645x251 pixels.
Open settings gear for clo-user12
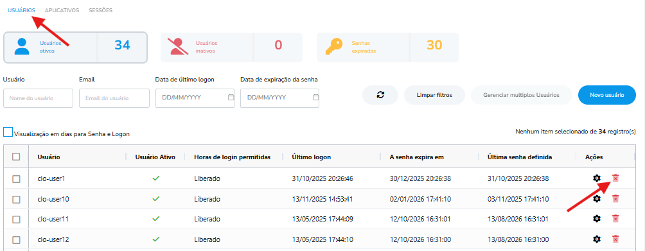[x=597, y=239]
